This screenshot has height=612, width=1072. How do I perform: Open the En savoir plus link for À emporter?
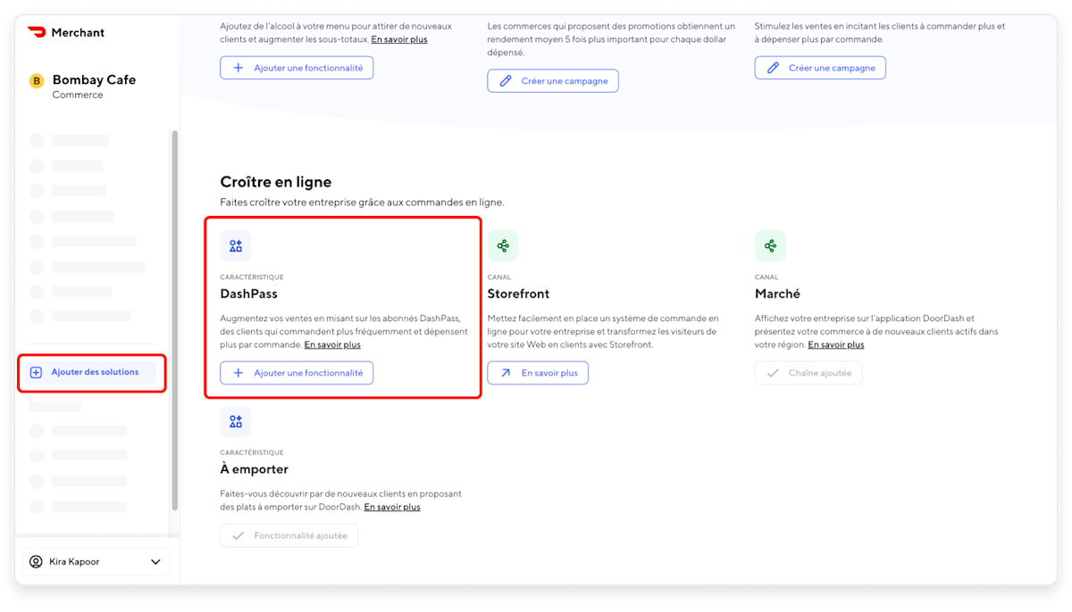392,507
